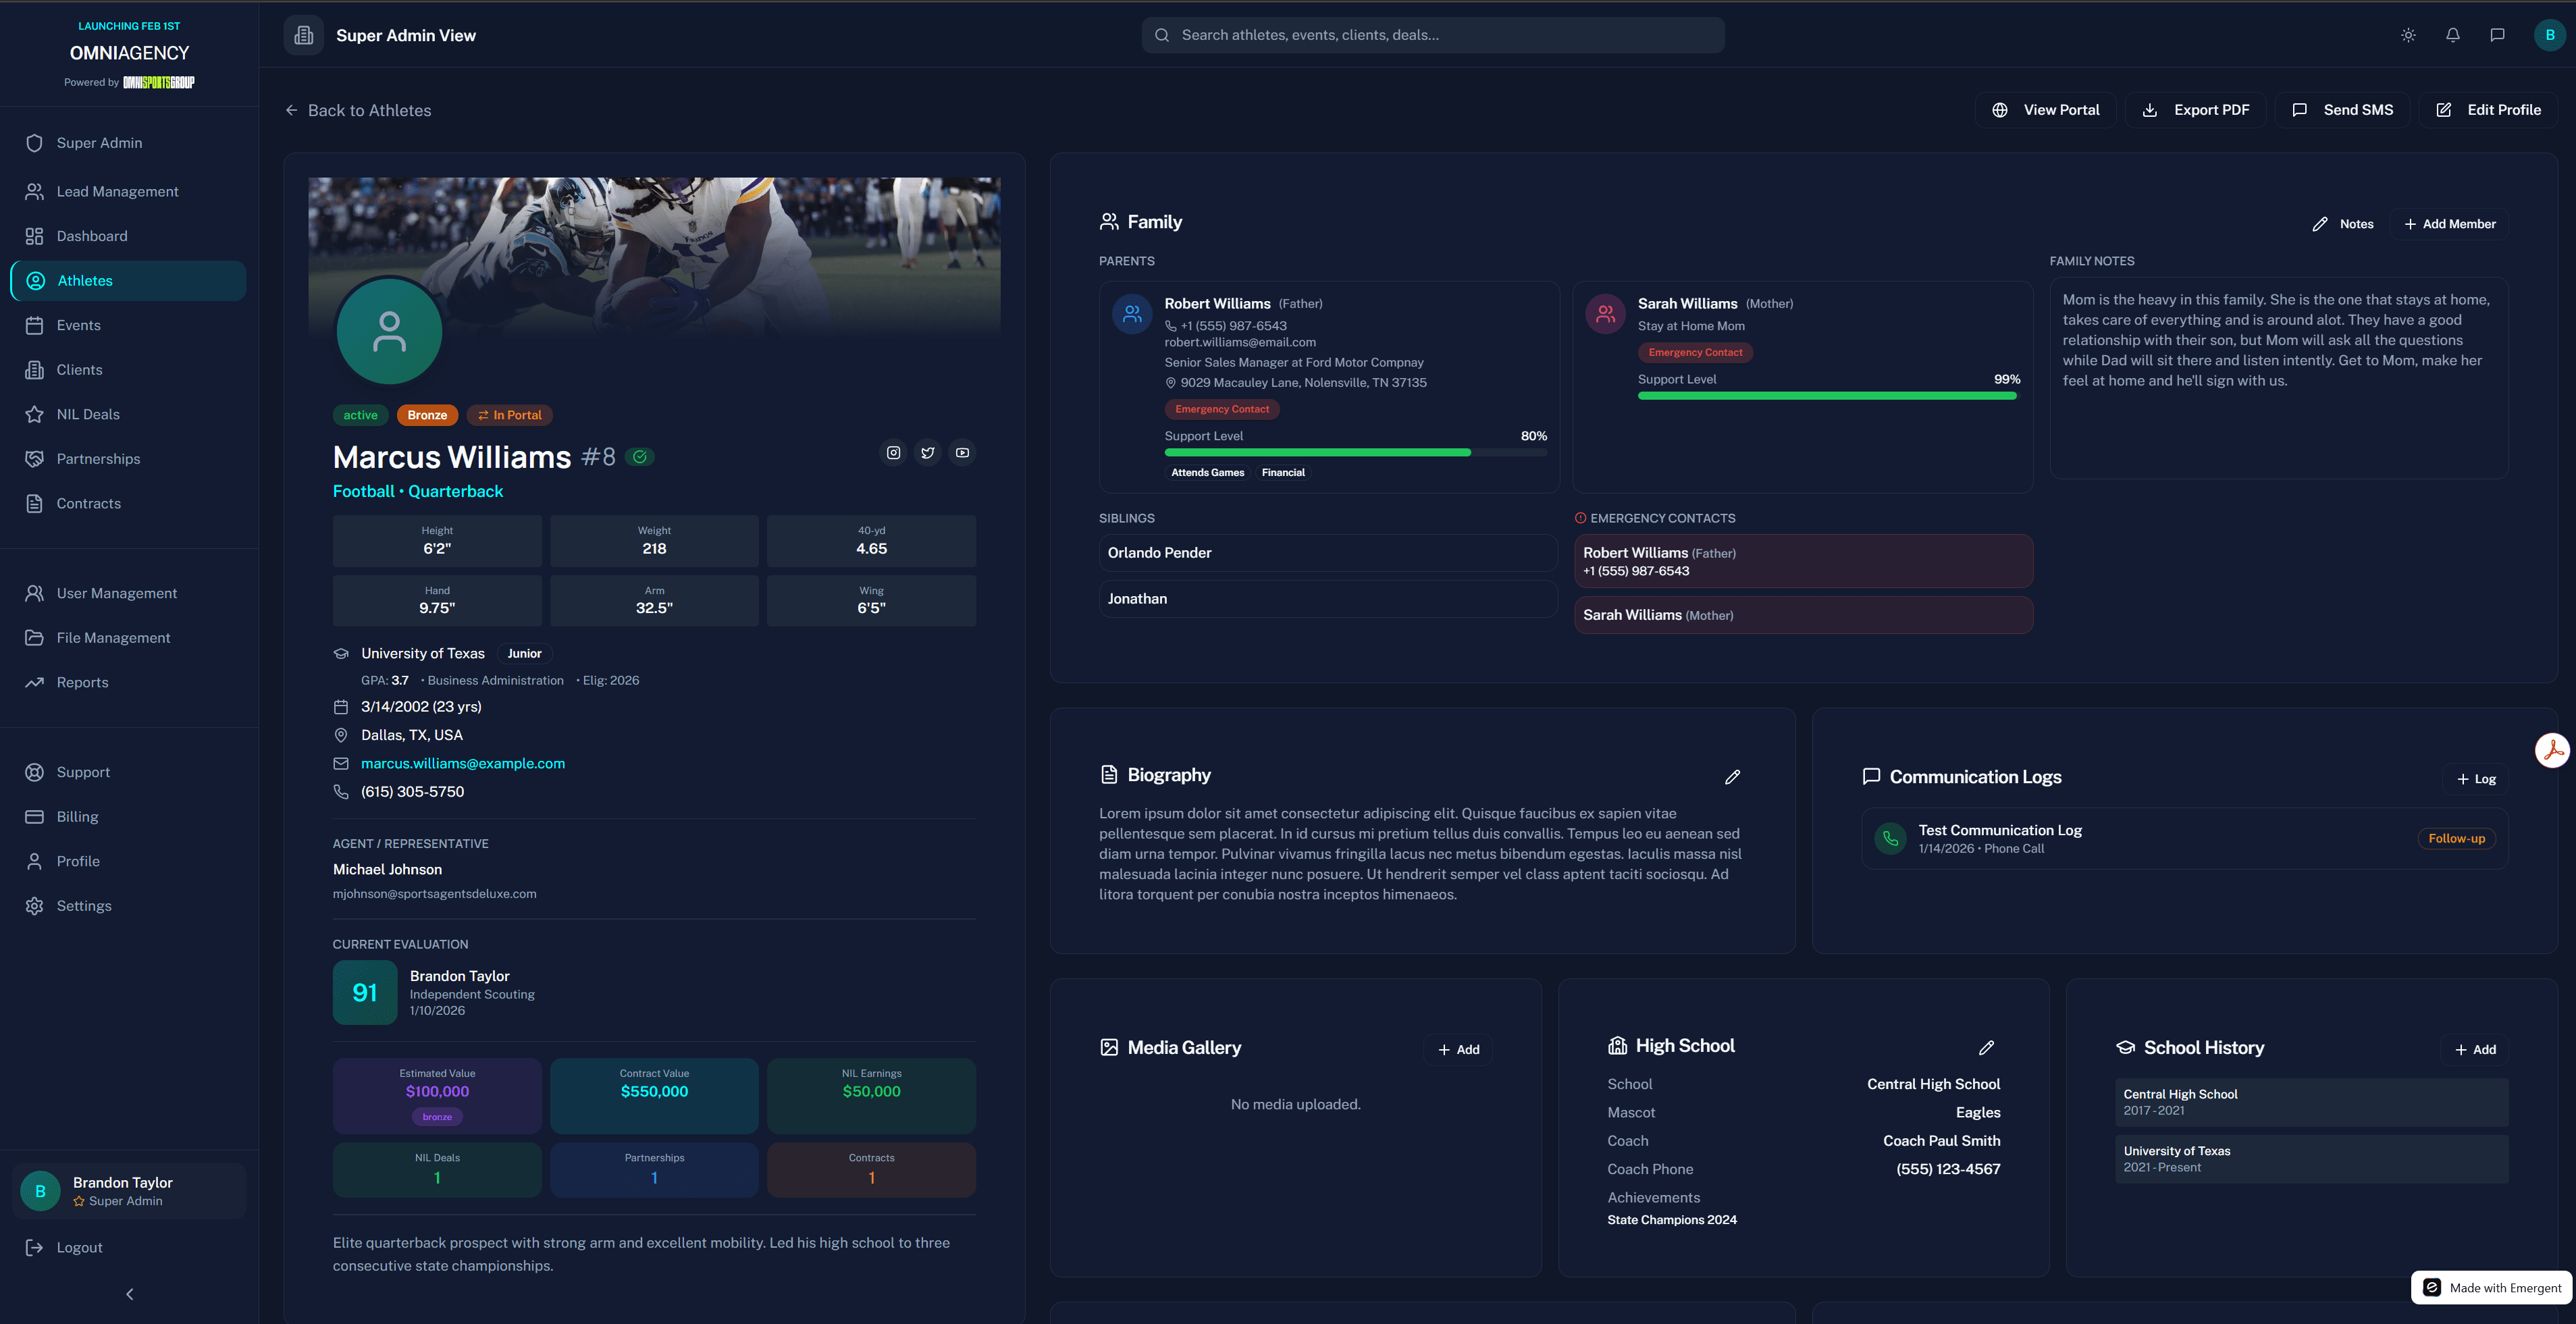This screenshot has width=2576, height=1324.
Task: Open File Management in sidebar
Action: (129, 638)
